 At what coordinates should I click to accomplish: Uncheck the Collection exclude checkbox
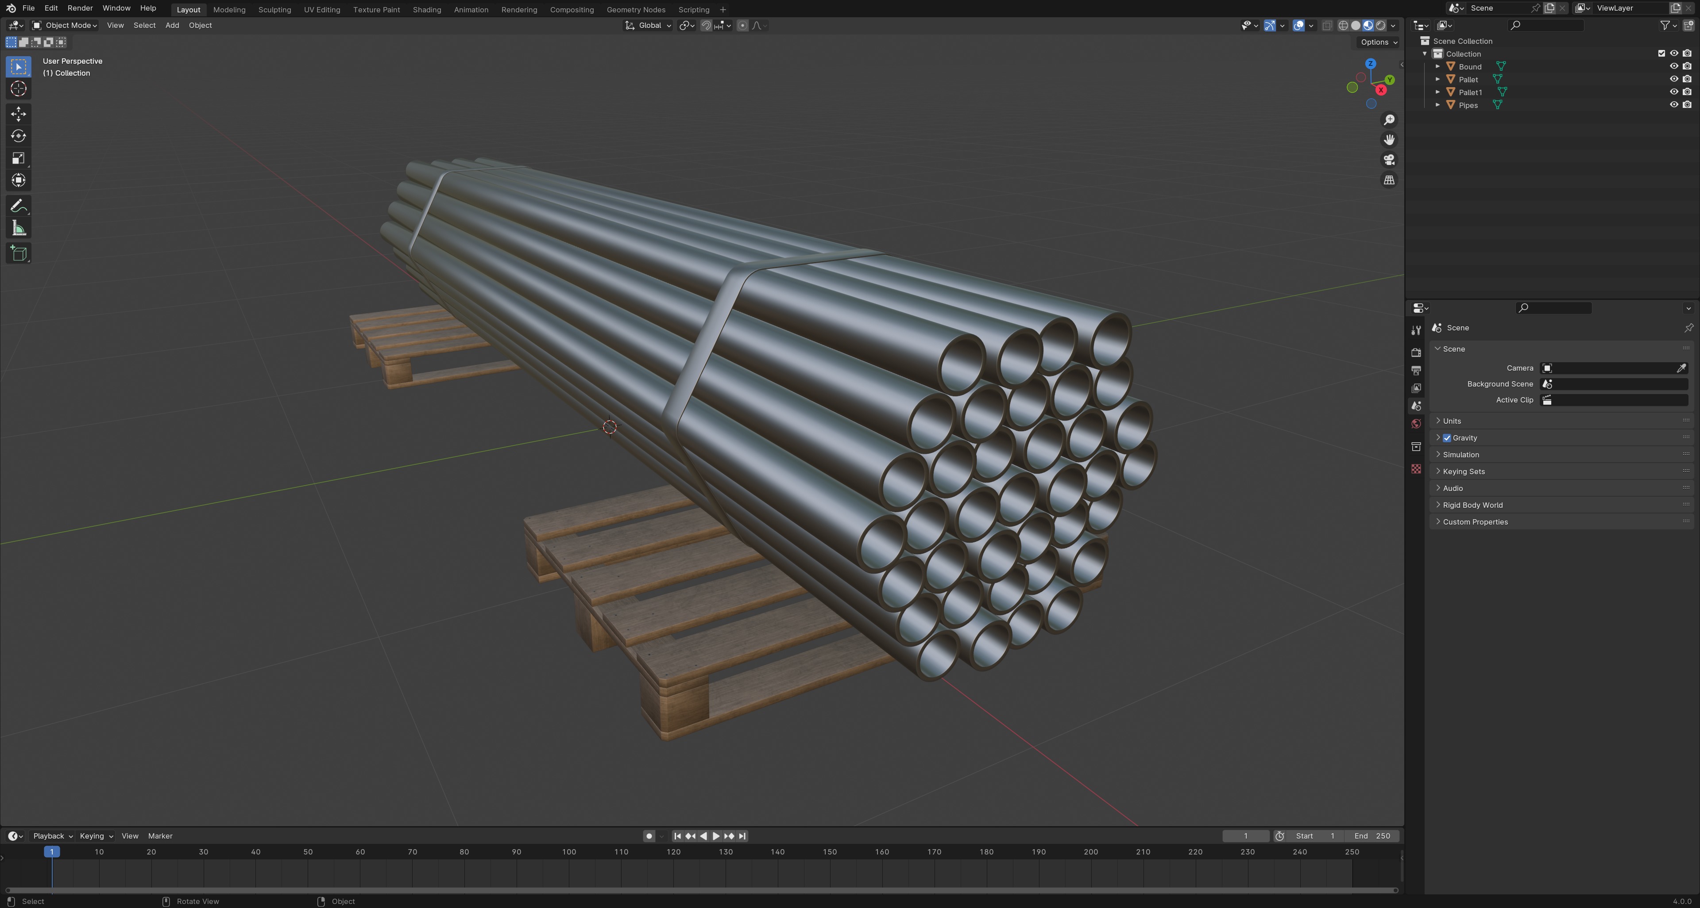coord(1661,54)
